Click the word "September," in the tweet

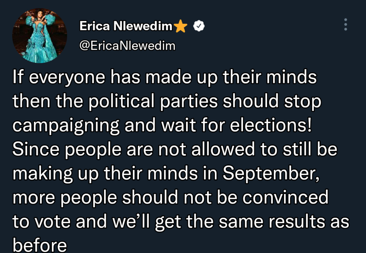click(271, 173)
